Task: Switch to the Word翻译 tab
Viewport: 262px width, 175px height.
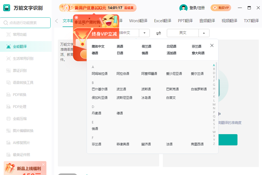Action: pos(138,21)
